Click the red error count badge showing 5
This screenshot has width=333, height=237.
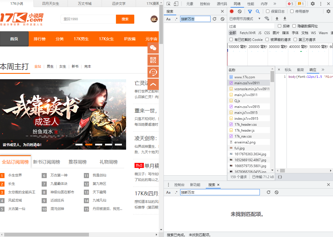click(290, 4)
